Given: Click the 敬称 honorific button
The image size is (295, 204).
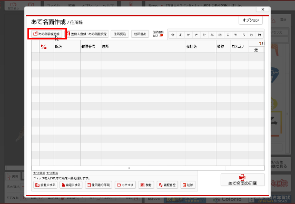Looking at the screenshot, I should tap(146, 185).
